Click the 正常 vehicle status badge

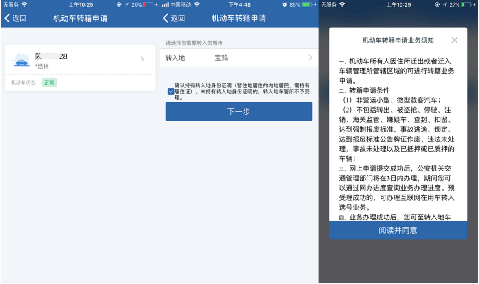tap(49, 82)
